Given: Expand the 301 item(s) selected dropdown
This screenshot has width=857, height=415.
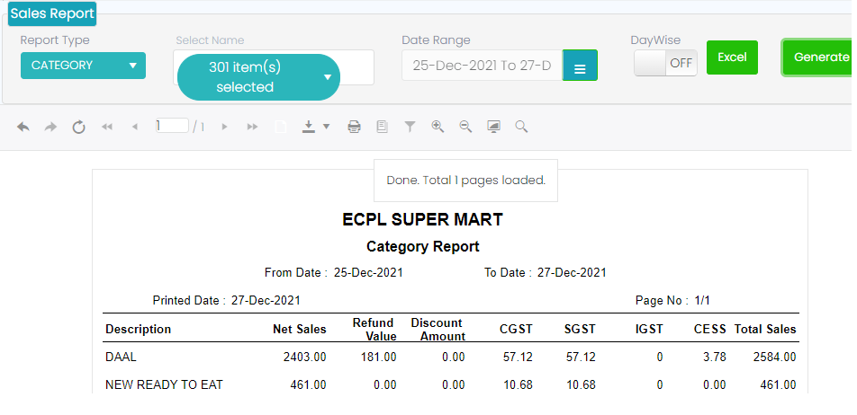Looking at the screenshot, I should tap(258, 77).
